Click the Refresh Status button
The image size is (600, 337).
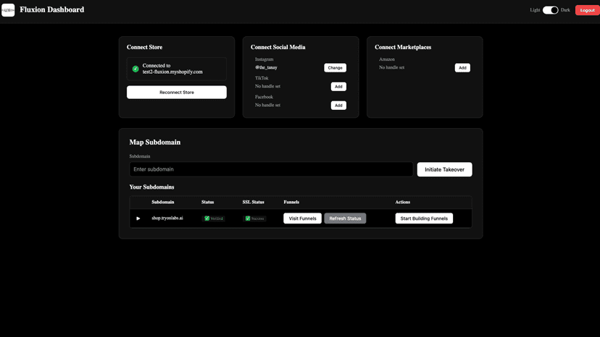[345, 218]
